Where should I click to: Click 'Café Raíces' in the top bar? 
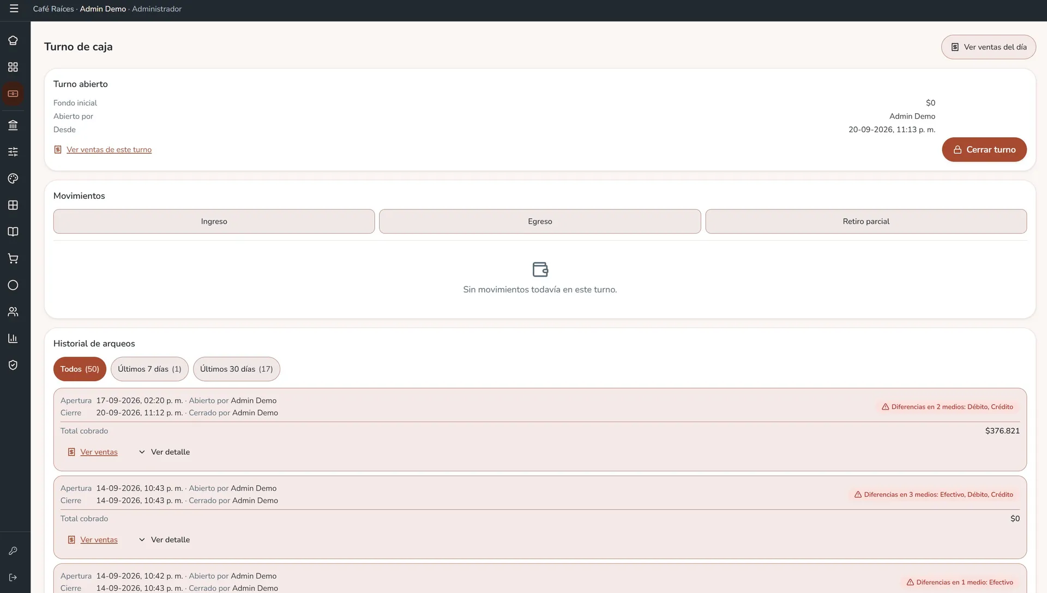coord(53,9)
